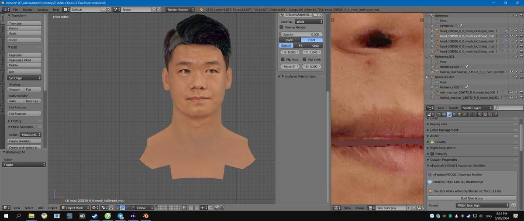Open the 3D view Object menu
Image resolution: width=524 pixels, height=221 pixels.
coord(52,208)
